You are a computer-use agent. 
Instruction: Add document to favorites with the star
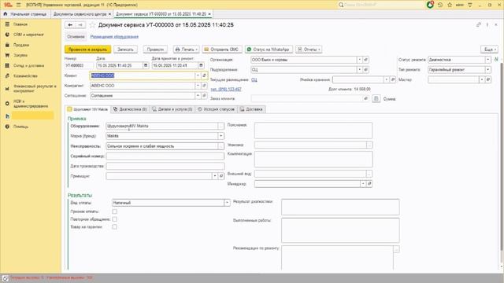click(92, 25)
